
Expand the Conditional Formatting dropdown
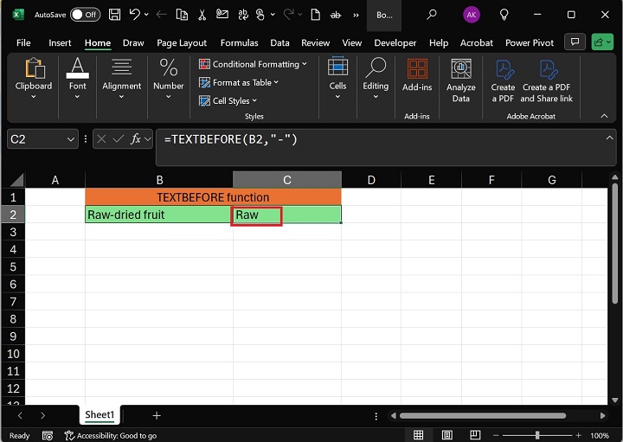pyautogui.click(x=255, y=64)
